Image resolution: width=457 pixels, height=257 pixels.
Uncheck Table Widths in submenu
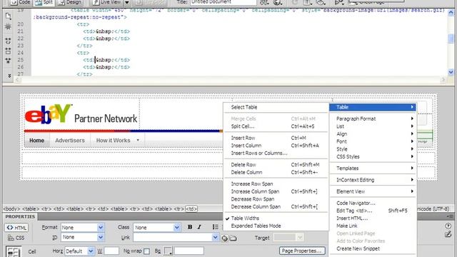(245, 218)
